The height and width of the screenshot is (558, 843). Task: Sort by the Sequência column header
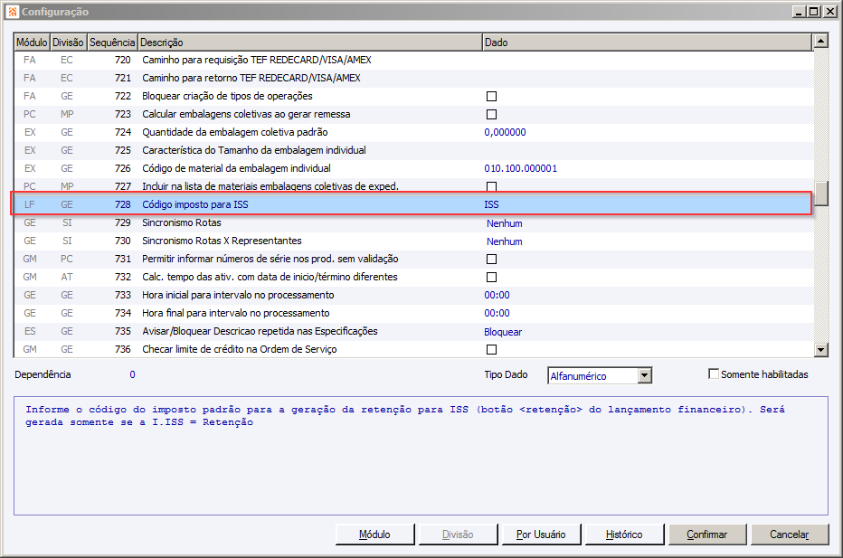[112, 42]
